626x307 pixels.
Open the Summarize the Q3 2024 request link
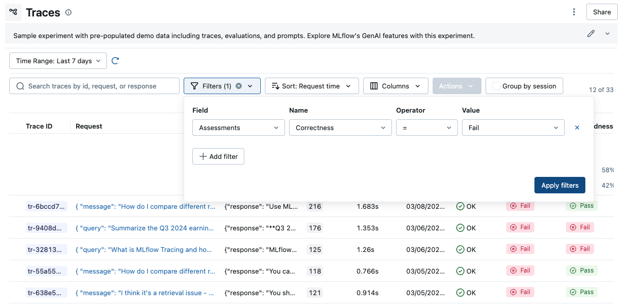(x=146, y=228)
